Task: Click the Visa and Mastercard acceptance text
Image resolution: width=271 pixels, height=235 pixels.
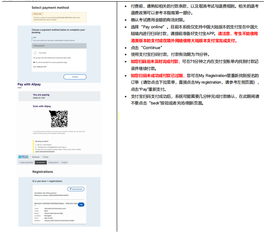Action: [x=52, y=58]
